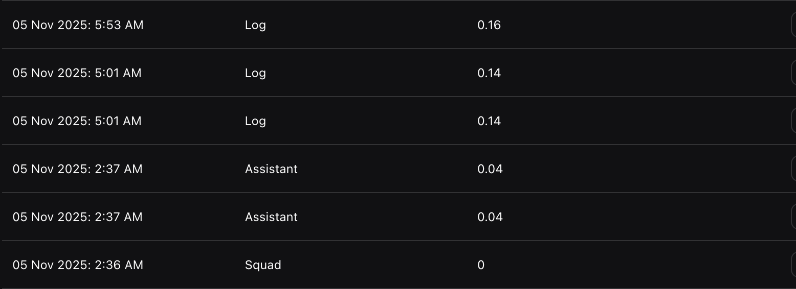Click 0.14 in the upper 5:01 AM row
The height and width of the screenshot is (289, 796).
click(x=489, y=73)
